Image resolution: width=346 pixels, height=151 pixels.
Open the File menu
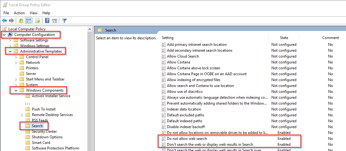(x=6, y=13)
